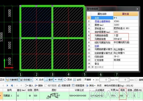Open 钢筋图库 rebar library
The width and height of the screenshot is (143, 101).
point(78,86)
